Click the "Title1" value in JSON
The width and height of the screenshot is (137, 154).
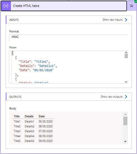tap(42, 62)
